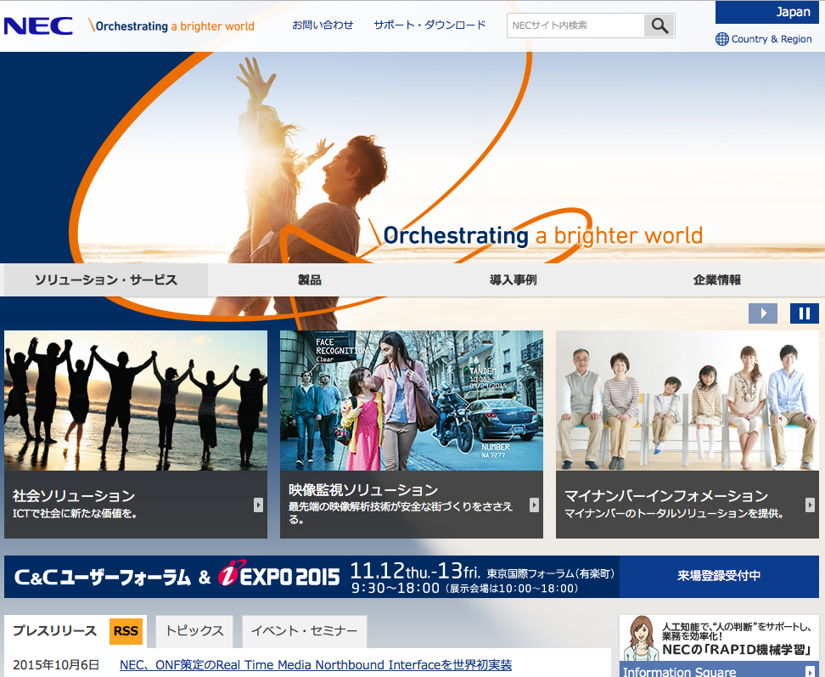This screenshot has width=825, height=677.
Task: Switch to the トピックス tab
Action: point(194,630)
